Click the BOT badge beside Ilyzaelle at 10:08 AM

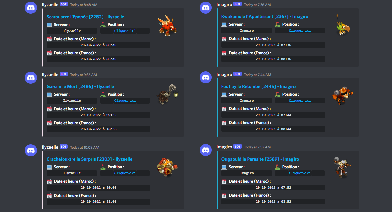pyautogui.click(x=64, y=147)
